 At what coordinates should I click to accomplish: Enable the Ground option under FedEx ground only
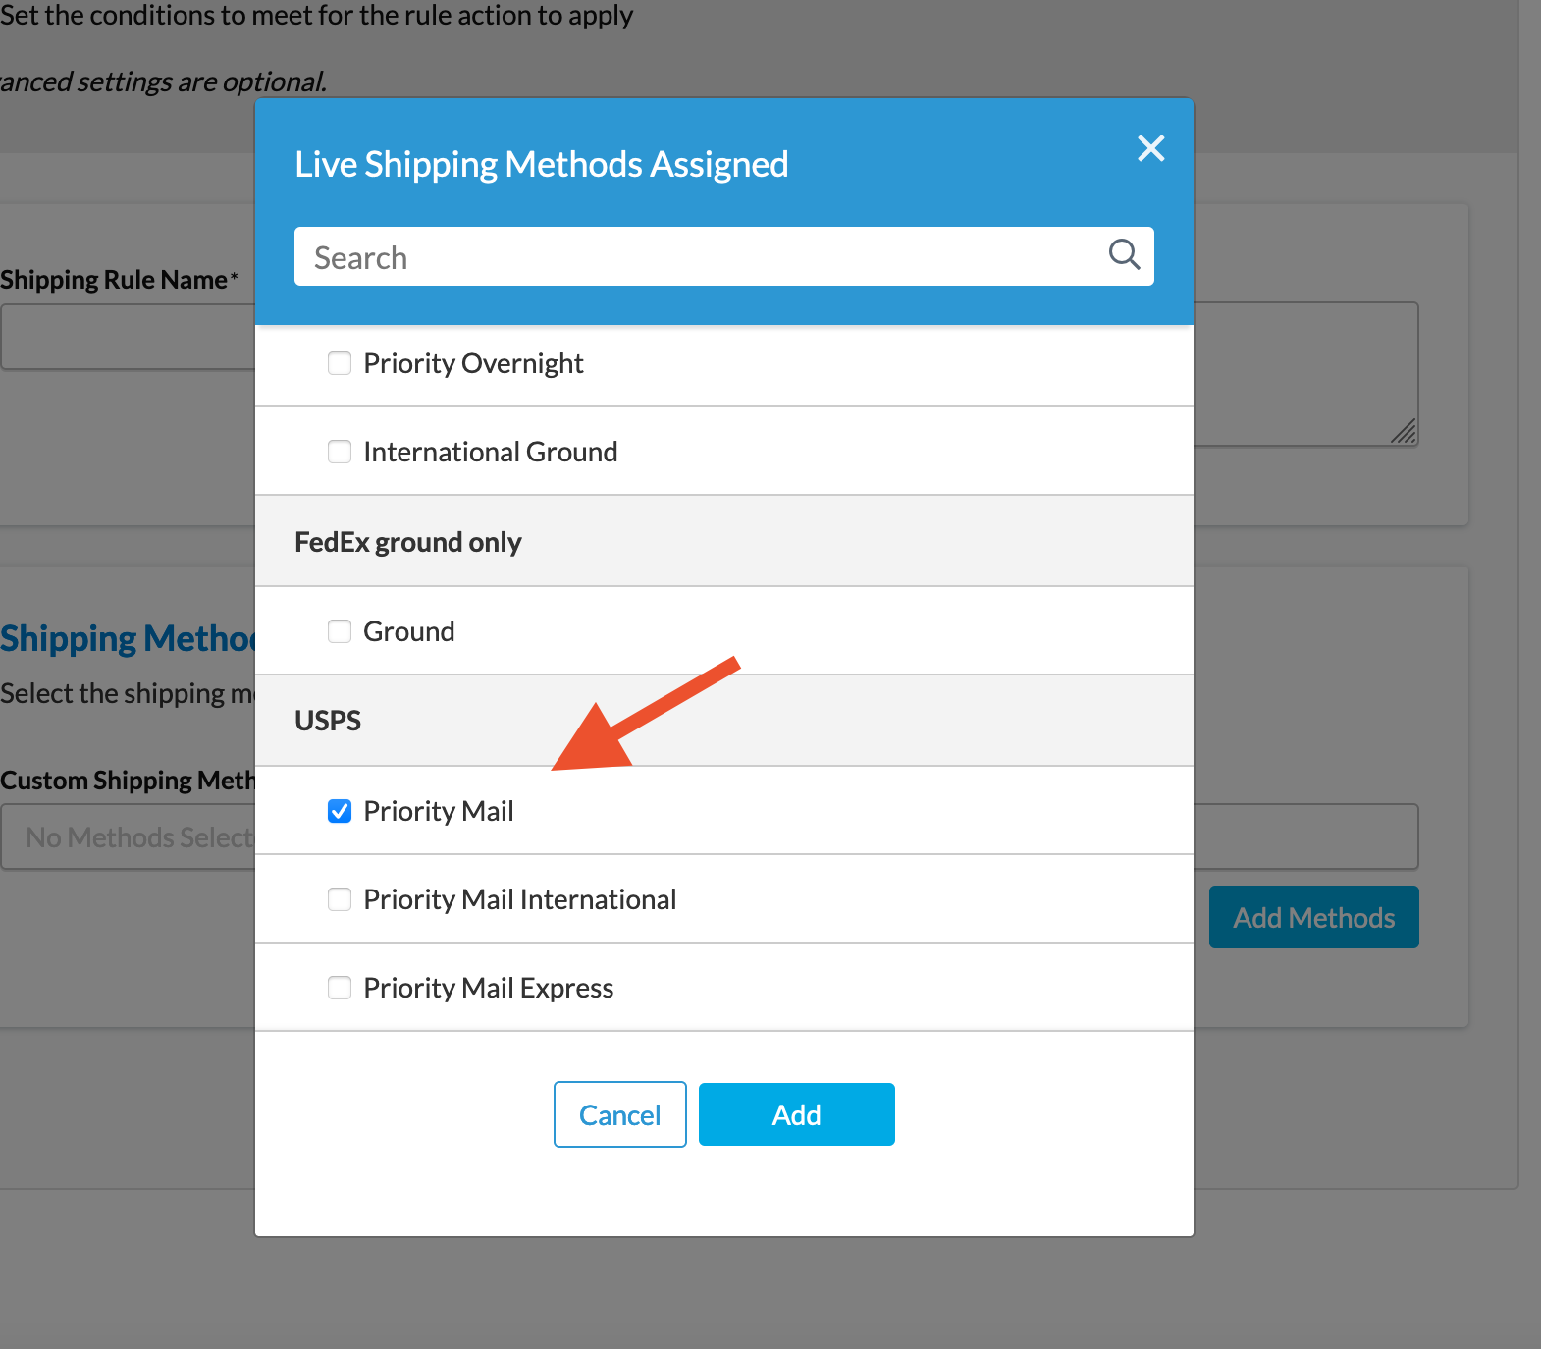(339, 631)
